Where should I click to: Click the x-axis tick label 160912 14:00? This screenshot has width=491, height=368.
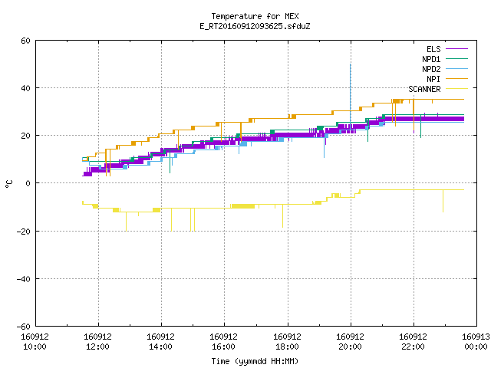coord(160,342)
